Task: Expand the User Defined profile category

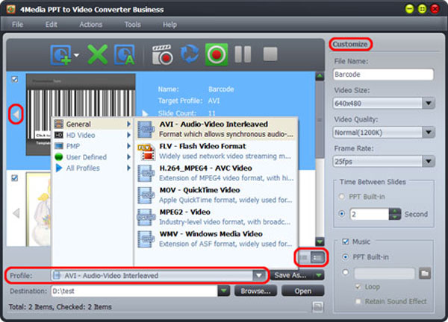Action: [x=93, y=157]
